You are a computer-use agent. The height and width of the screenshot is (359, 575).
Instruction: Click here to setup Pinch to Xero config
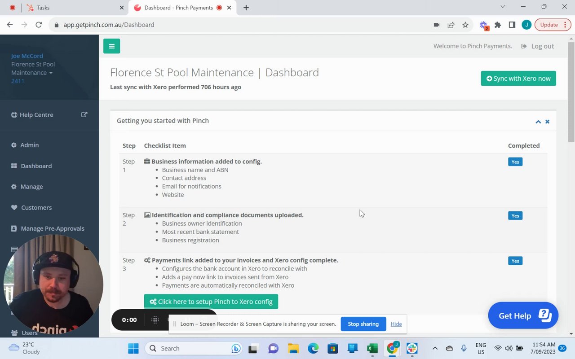[211, 302]
